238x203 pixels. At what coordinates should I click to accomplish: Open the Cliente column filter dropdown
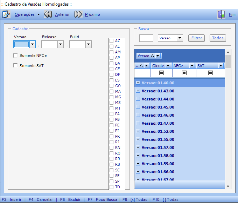tap(168, 66)
